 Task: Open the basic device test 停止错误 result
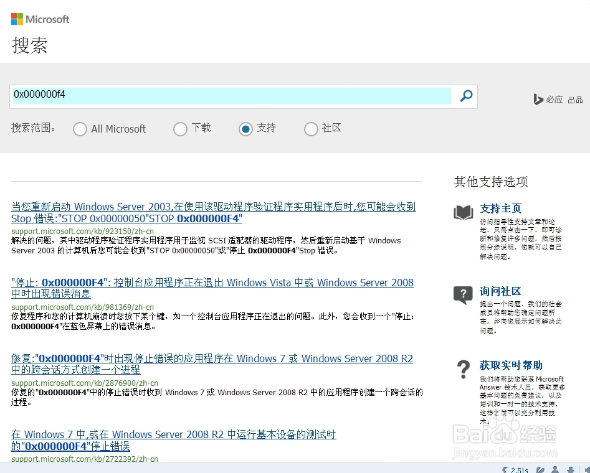pyautogui.click(x=173, y=440)
